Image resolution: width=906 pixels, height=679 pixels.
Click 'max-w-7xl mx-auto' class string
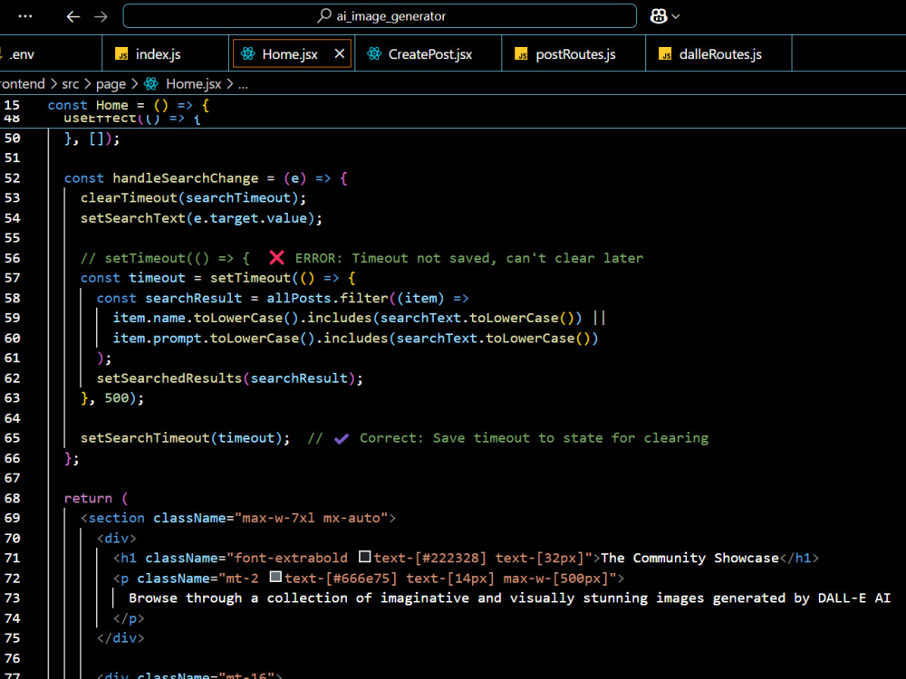312,518
